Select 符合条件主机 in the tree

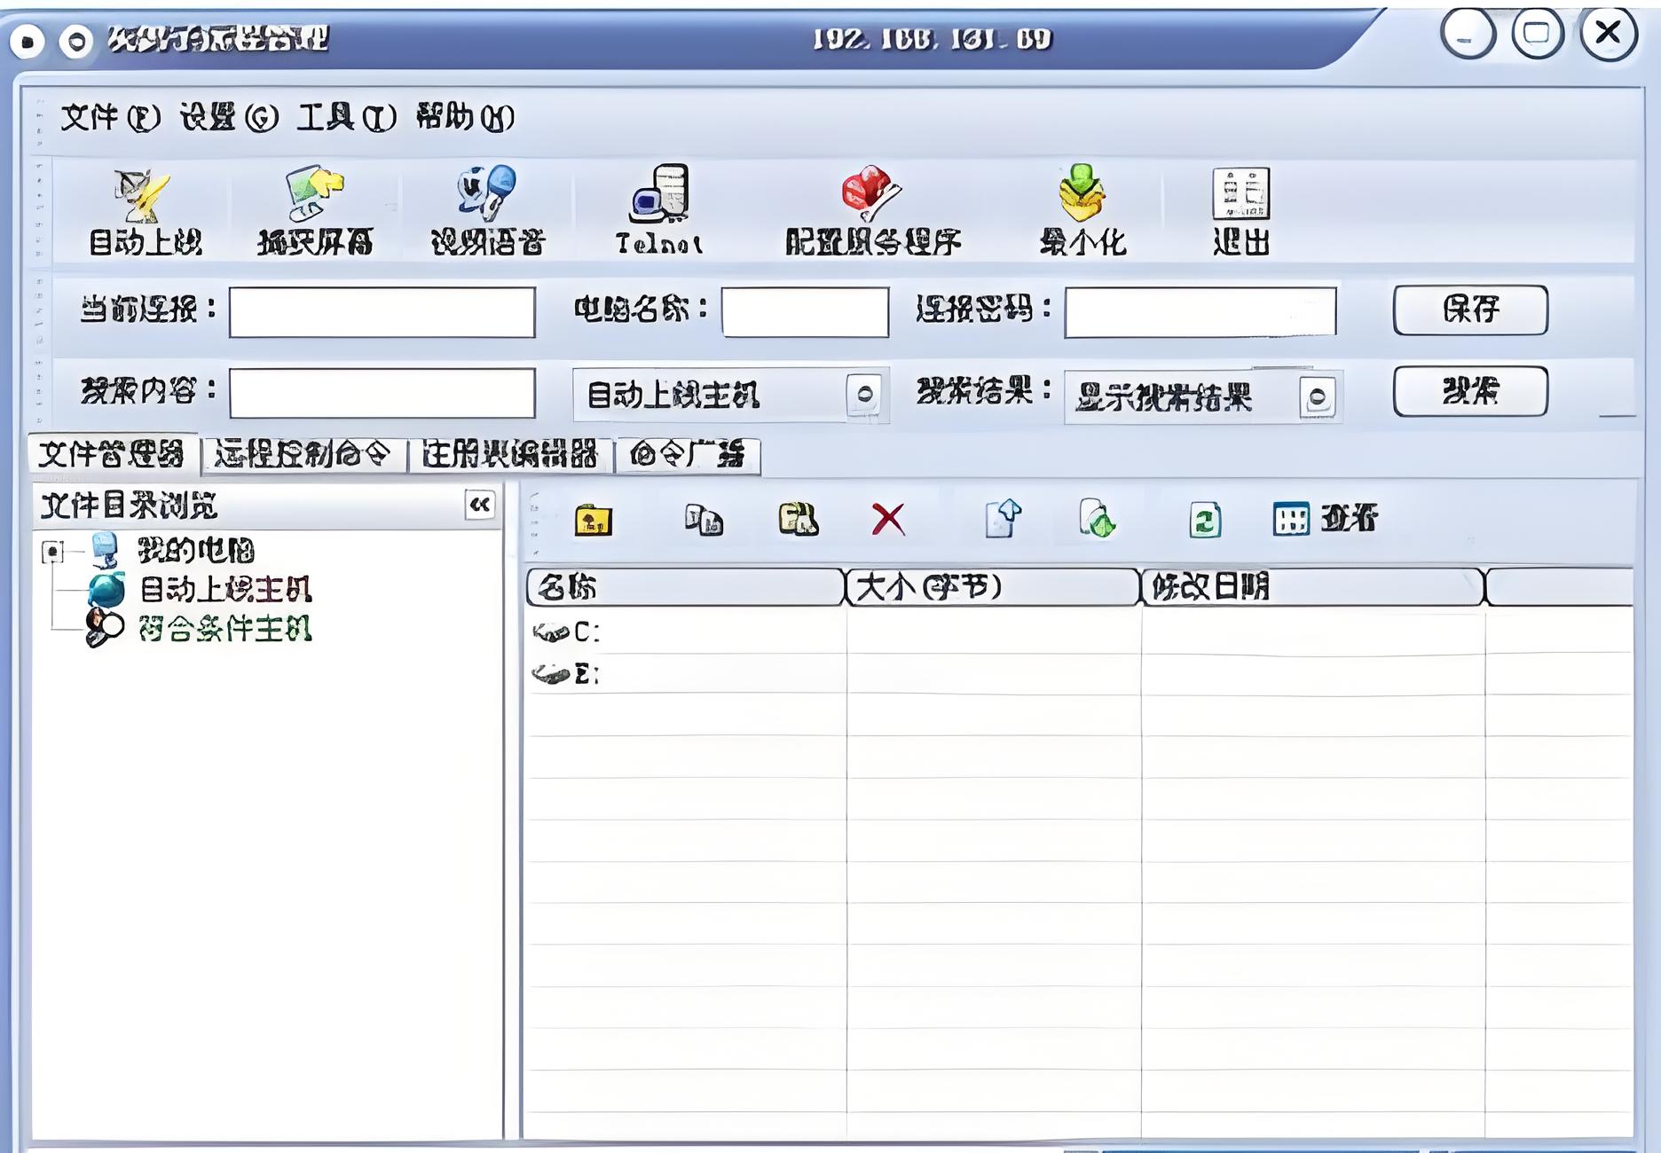click(224, 629)
